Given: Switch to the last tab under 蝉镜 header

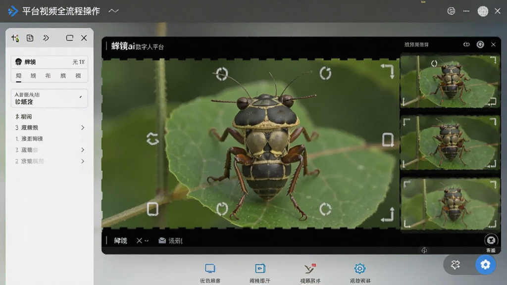Looking at the screenshot, I should [78, 76].
